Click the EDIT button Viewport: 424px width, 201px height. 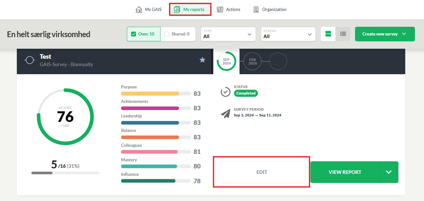coord(262,172)
